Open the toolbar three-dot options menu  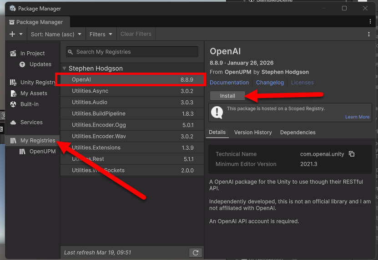click(x=368, y=34)
